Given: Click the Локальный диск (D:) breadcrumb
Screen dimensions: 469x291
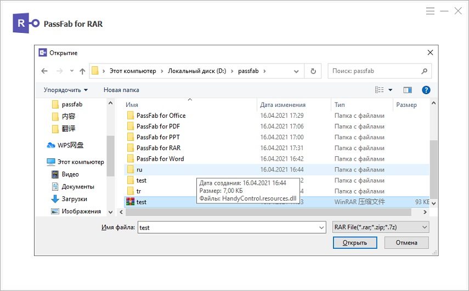Looking at the screenshot, I should pyautogui.click(x=197, y=71).
